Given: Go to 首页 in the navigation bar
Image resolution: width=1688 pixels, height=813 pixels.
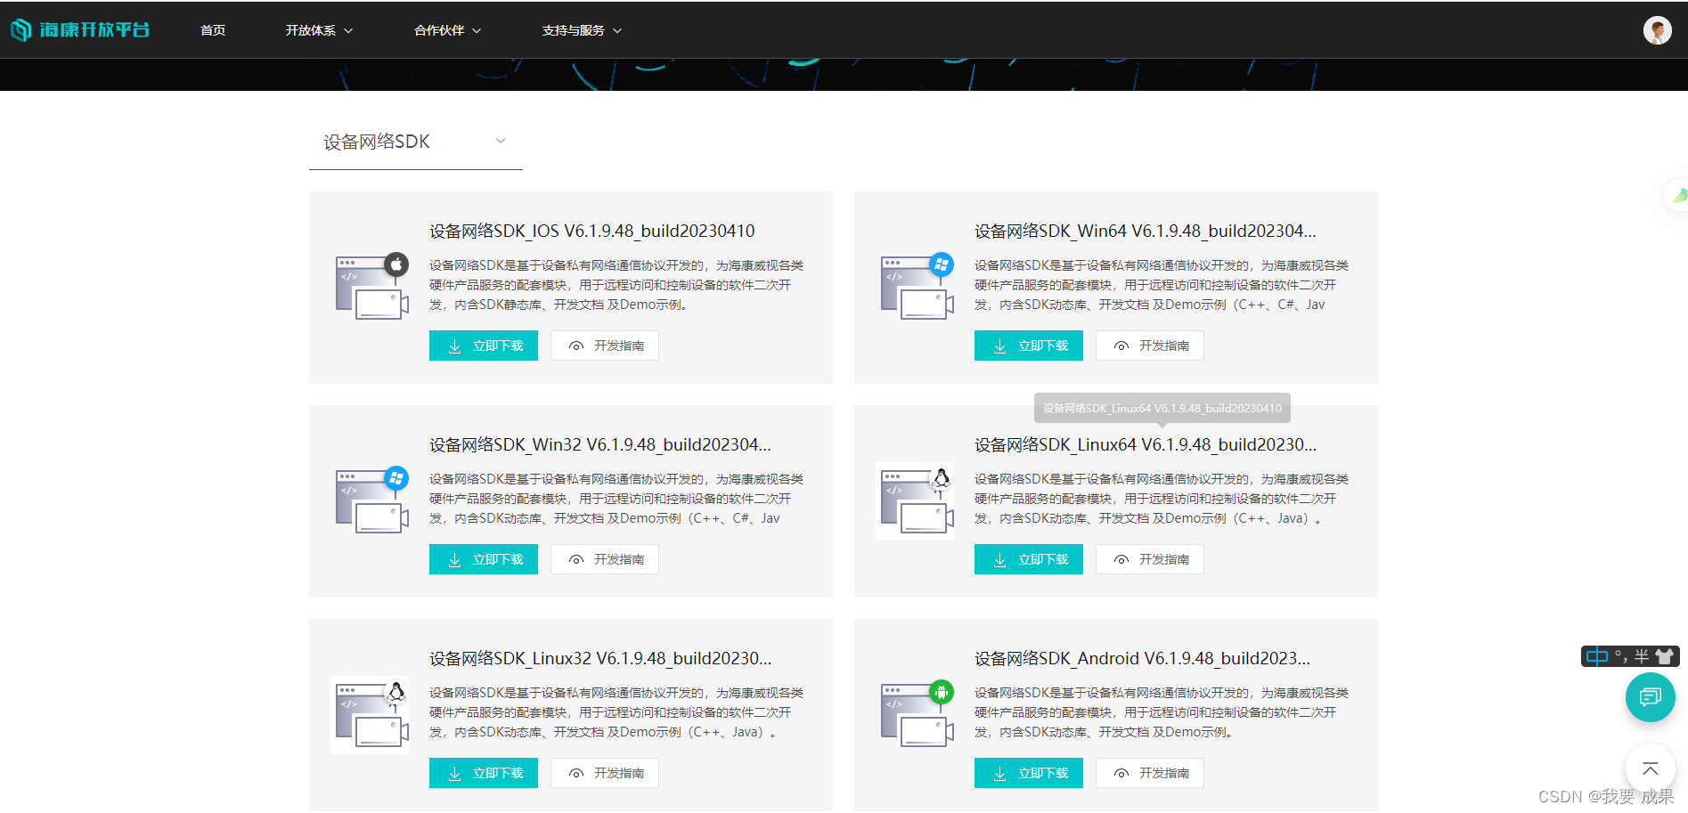Looking at the screenshot, I should (x=213, y=30).
